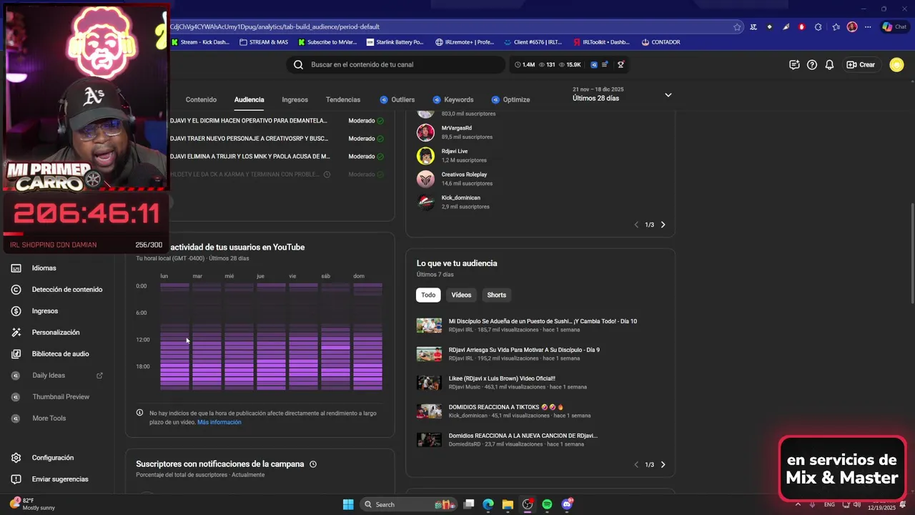Click the help question mark icon

[812, 64]
